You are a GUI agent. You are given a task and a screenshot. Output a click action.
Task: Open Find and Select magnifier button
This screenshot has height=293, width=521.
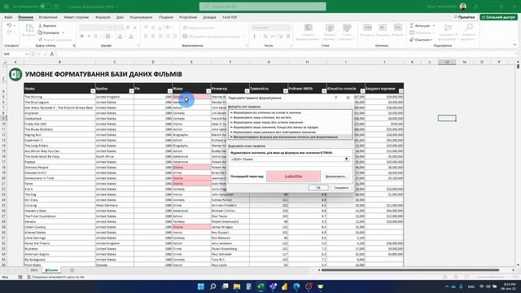pos(469,32)
